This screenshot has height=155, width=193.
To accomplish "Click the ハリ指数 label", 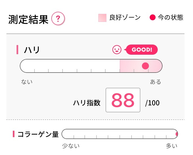I will click(x=87, y=103).
